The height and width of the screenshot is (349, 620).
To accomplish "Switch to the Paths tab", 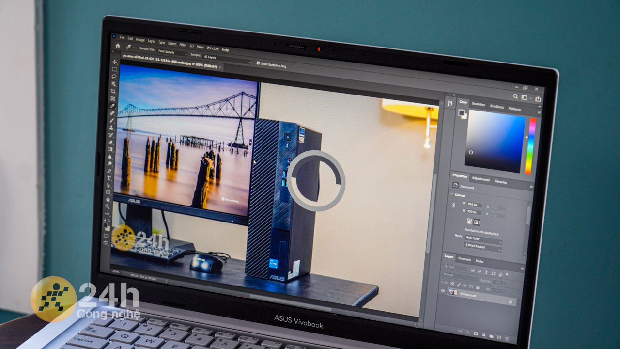I will point(479,261).
